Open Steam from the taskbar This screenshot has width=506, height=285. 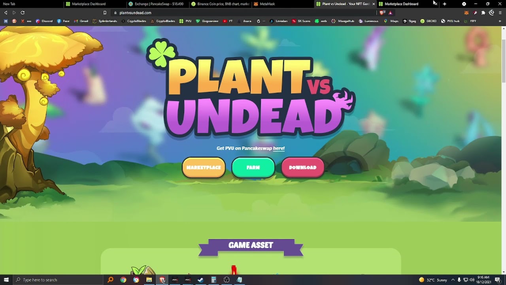coord(201,280)
